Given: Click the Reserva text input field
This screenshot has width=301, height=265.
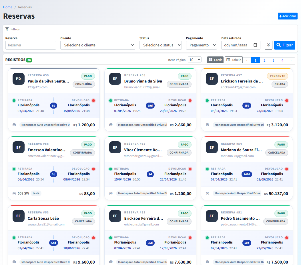Looking at the screenshot, I should click(x=31, y=45).
